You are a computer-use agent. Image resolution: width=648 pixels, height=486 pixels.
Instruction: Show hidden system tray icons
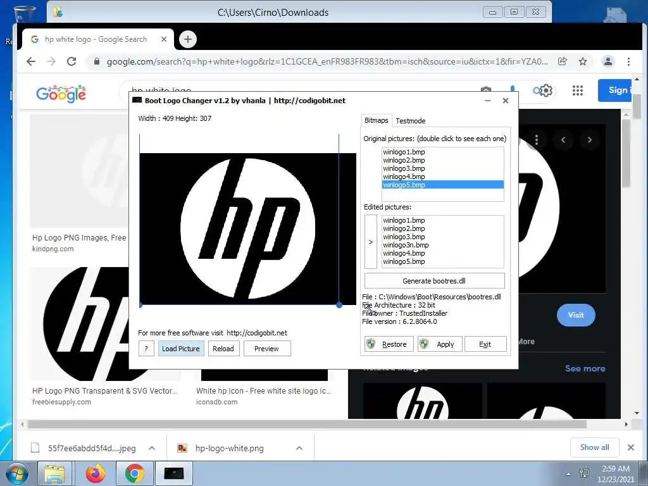569,473
